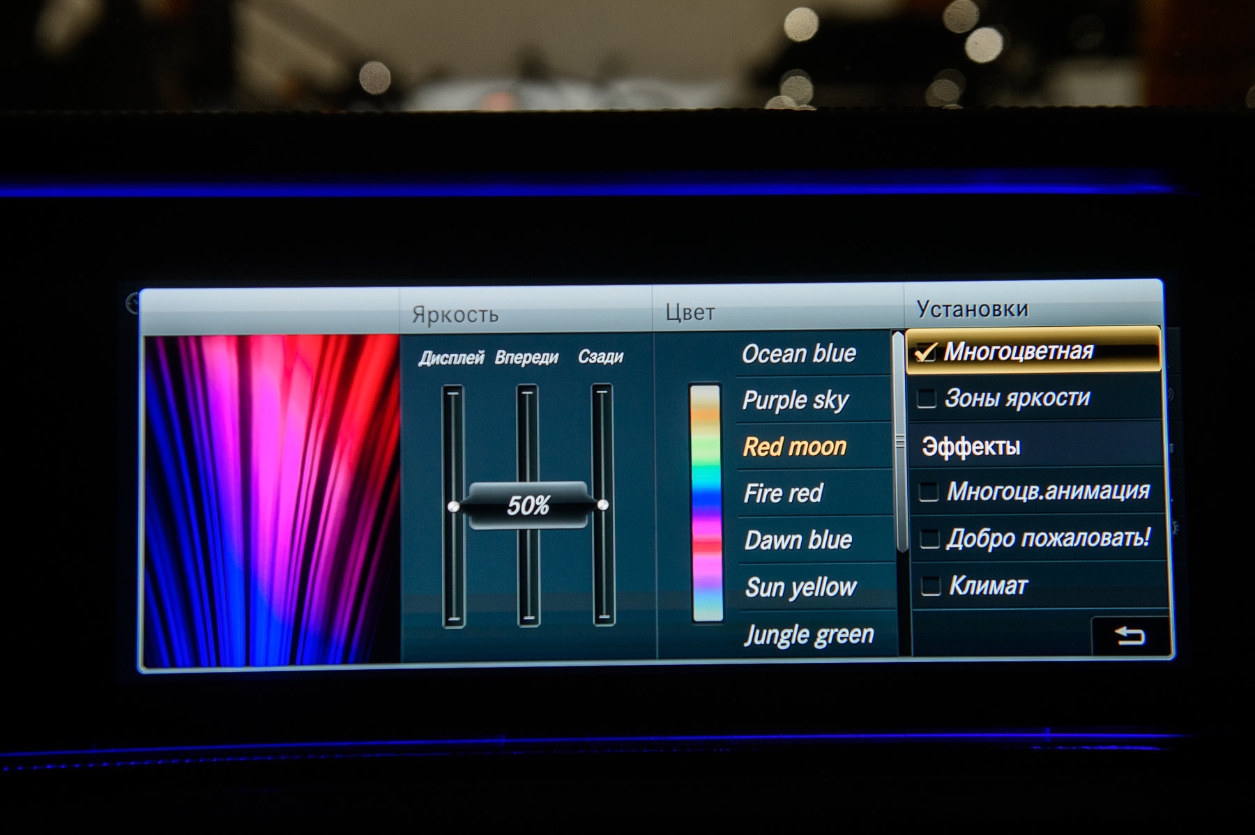This screenshot has width=1255, height=835.
Task: Toggle the Многоцв.анимация checkbox
Action: 929,492
